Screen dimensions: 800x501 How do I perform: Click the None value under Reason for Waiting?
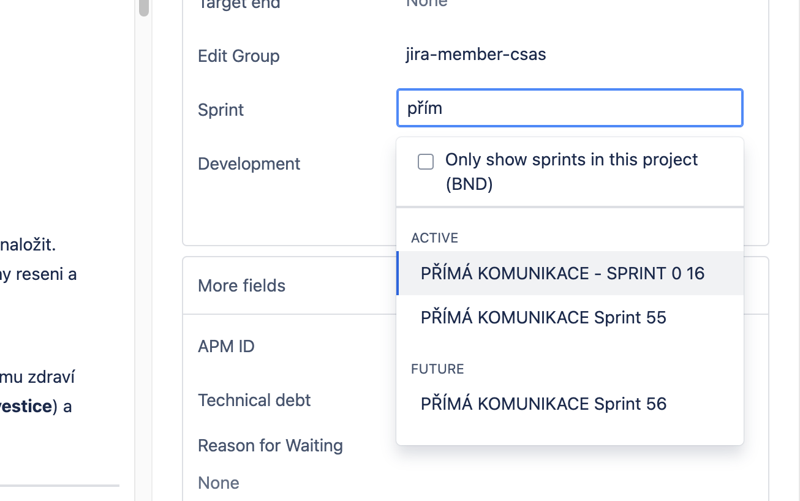click(218, 483)
